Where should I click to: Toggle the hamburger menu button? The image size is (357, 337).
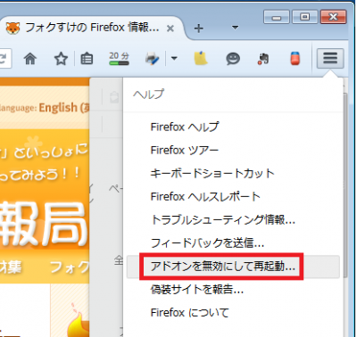point(330,58)
